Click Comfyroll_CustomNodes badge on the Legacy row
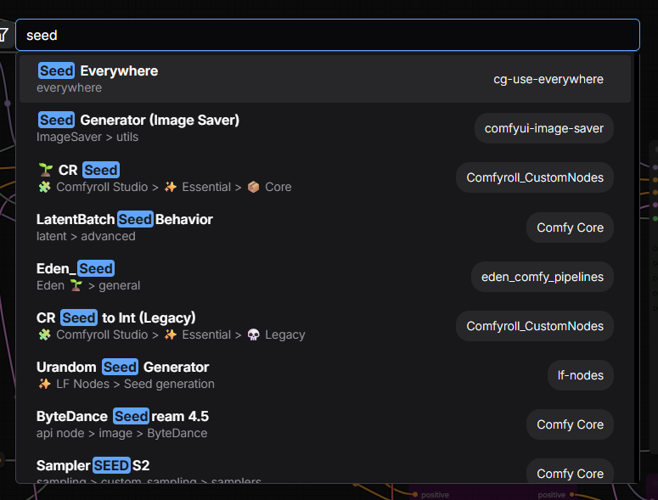This screenshot has height=500, width=658. (x=535, y=325)
